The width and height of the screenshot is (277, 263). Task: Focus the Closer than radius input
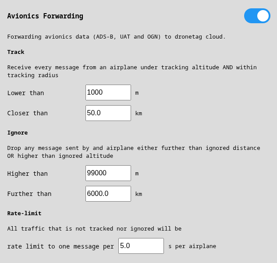pos(108,113)
